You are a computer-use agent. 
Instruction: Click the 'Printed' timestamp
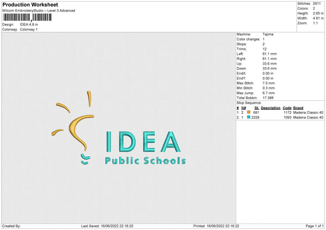(x=216, y=226)
